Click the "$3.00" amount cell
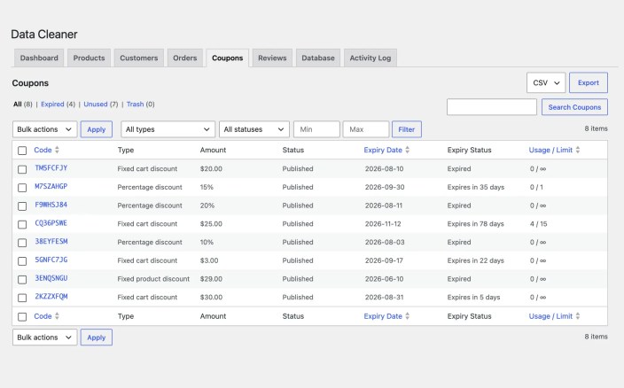Viewport: 624px width, 388px height. point(209,260)
